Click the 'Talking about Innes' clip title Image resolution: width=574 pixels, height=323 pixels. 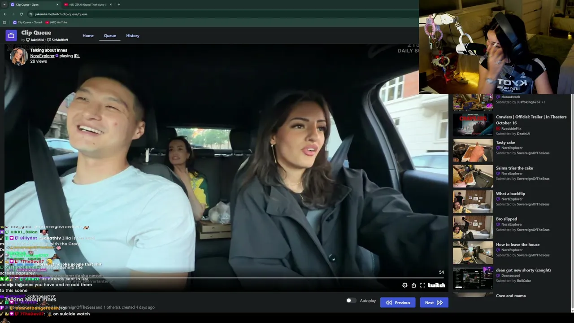[x=48, y=50]
